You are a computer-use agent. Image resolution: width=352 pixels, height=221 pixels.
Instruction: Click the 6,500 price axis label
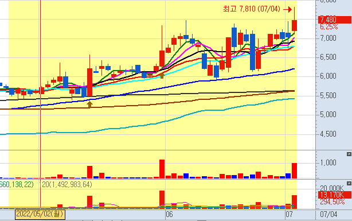[x=328, y=57]
